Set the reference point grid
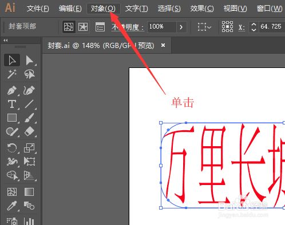Viewport: 285px width, 225px height. click(x=227, y=26)
